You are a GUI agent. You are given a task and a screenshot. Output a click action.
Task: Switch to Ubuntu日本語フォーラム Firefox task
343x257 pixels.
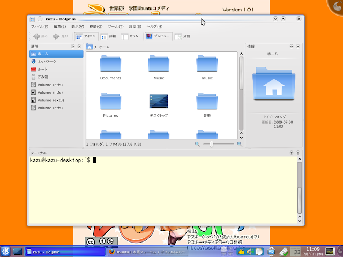tap(148, 252)
